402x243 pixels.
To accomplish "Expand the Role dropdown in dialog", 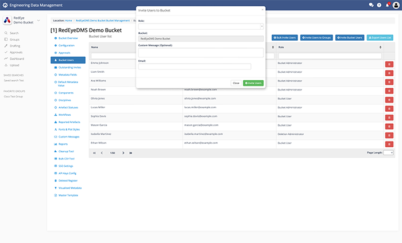I will [x=200, y=26].
